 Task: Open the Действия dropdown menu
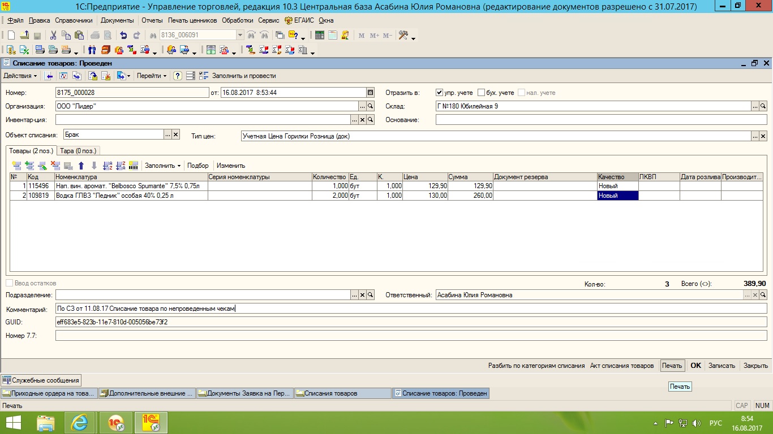pos(20,76)
